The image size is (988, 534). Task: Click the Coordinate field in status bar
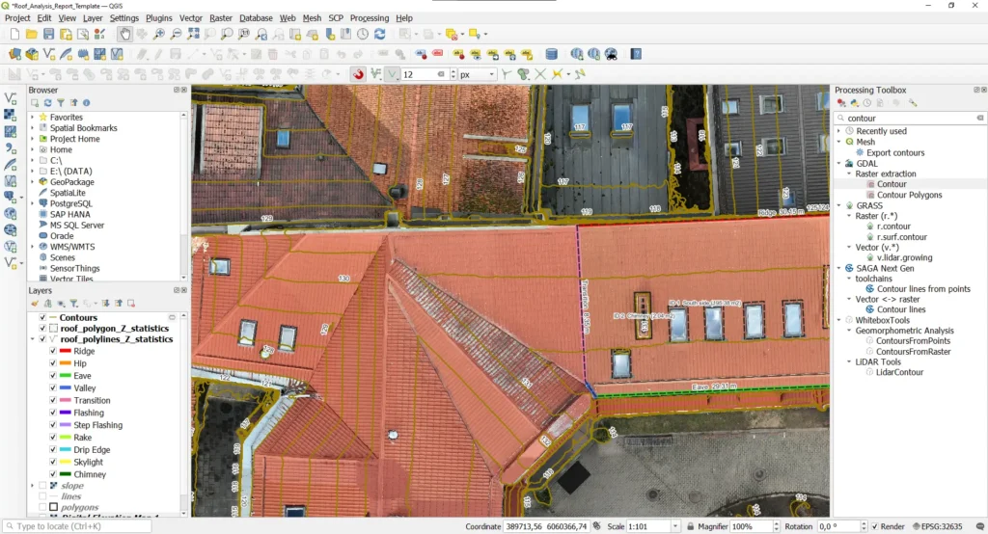[x=546, y=526]
